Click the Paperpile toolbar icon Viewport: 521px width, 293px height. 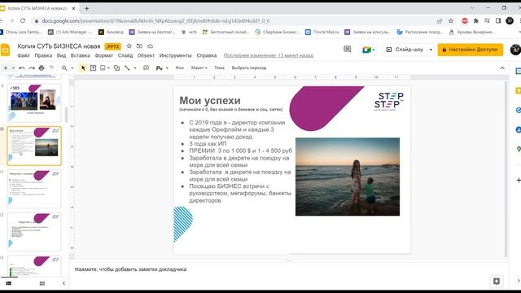pyautogui.click(x=160, y=68)
